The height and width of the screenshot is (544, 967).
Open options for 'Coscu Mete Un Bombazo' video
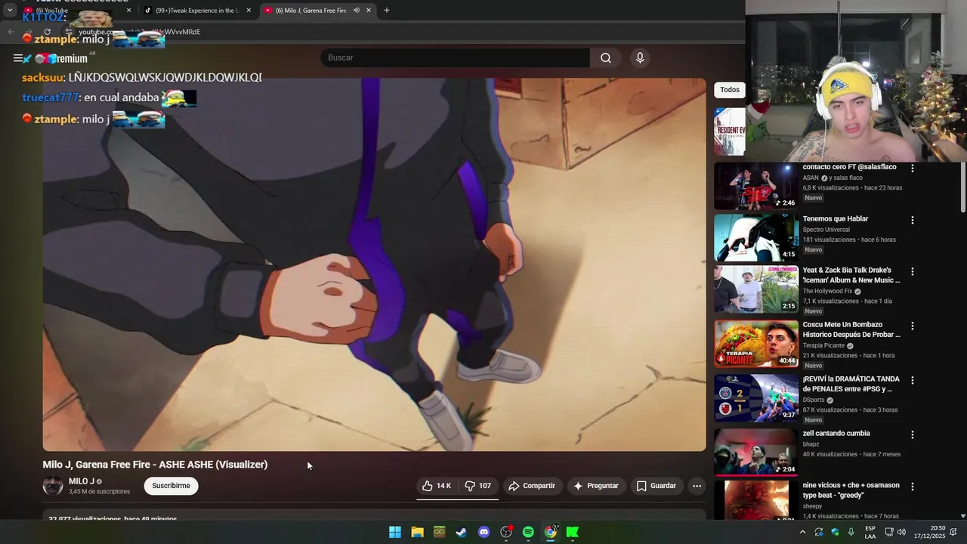(x=913, y=326)
